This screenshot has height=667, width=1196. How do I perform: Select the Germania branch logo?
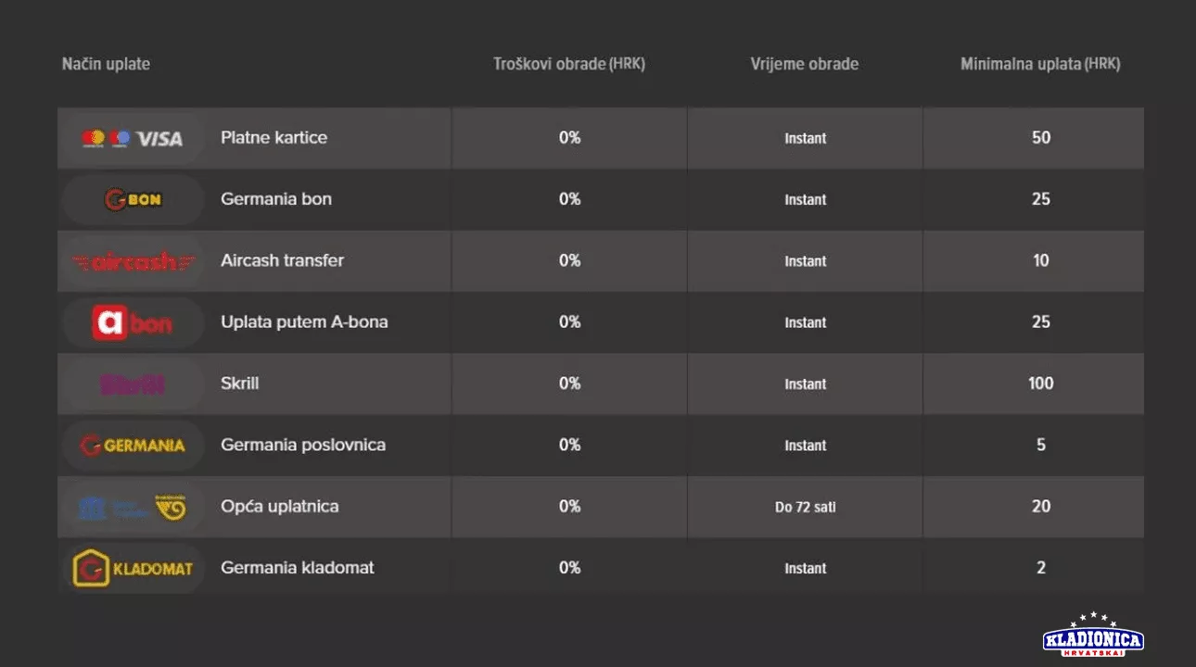[132, 446]
